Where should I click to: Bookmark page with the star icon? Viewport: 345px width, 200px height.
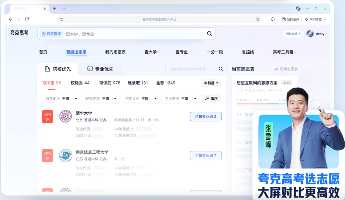click(258, 19)
